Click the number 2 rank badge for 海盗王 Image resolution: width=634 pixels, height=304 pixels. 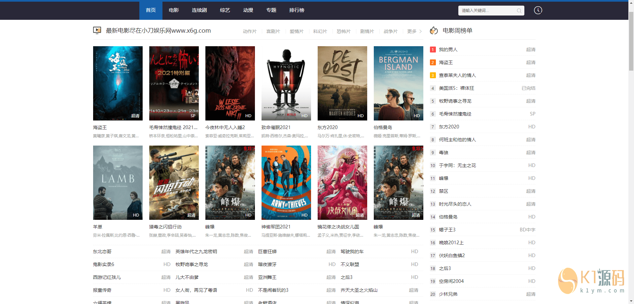(x=433, y=62)
